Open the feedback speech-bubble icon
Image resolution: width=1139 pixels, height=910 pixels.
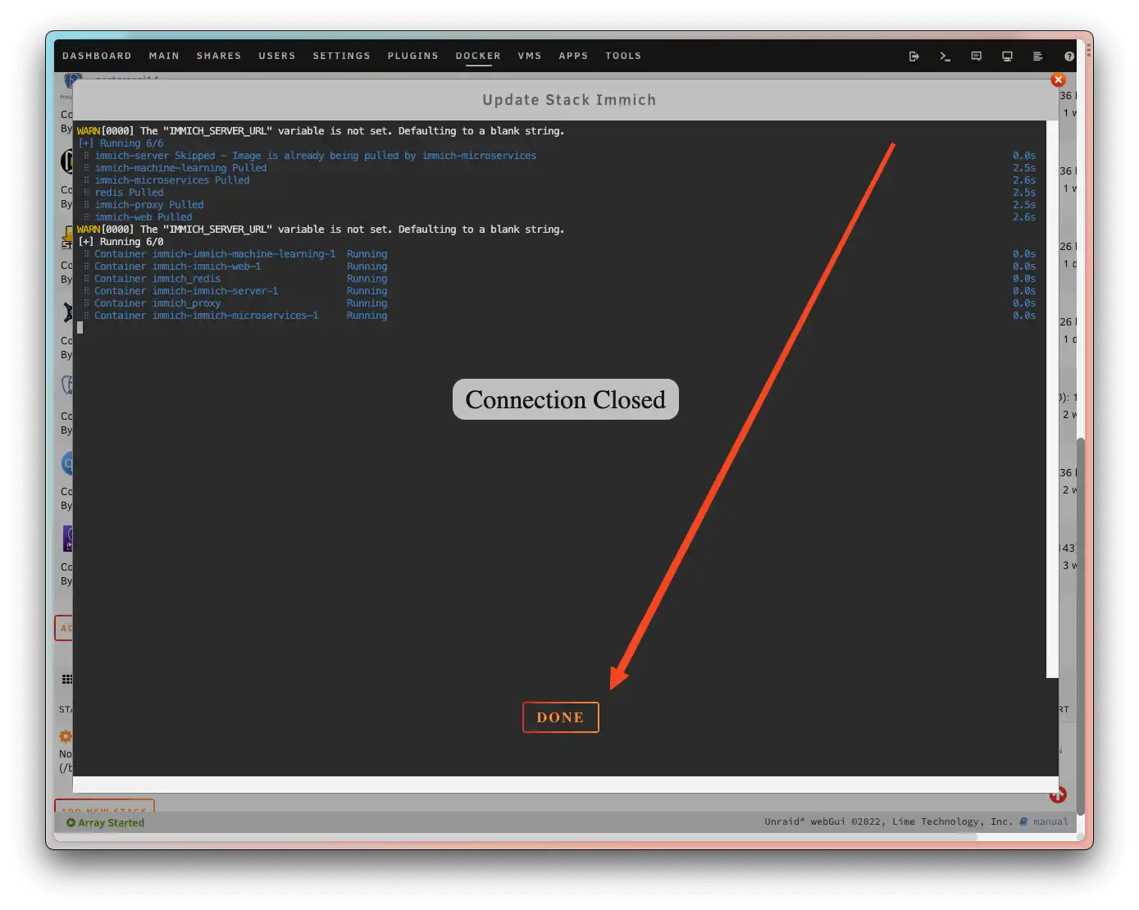tap(976, 57)
